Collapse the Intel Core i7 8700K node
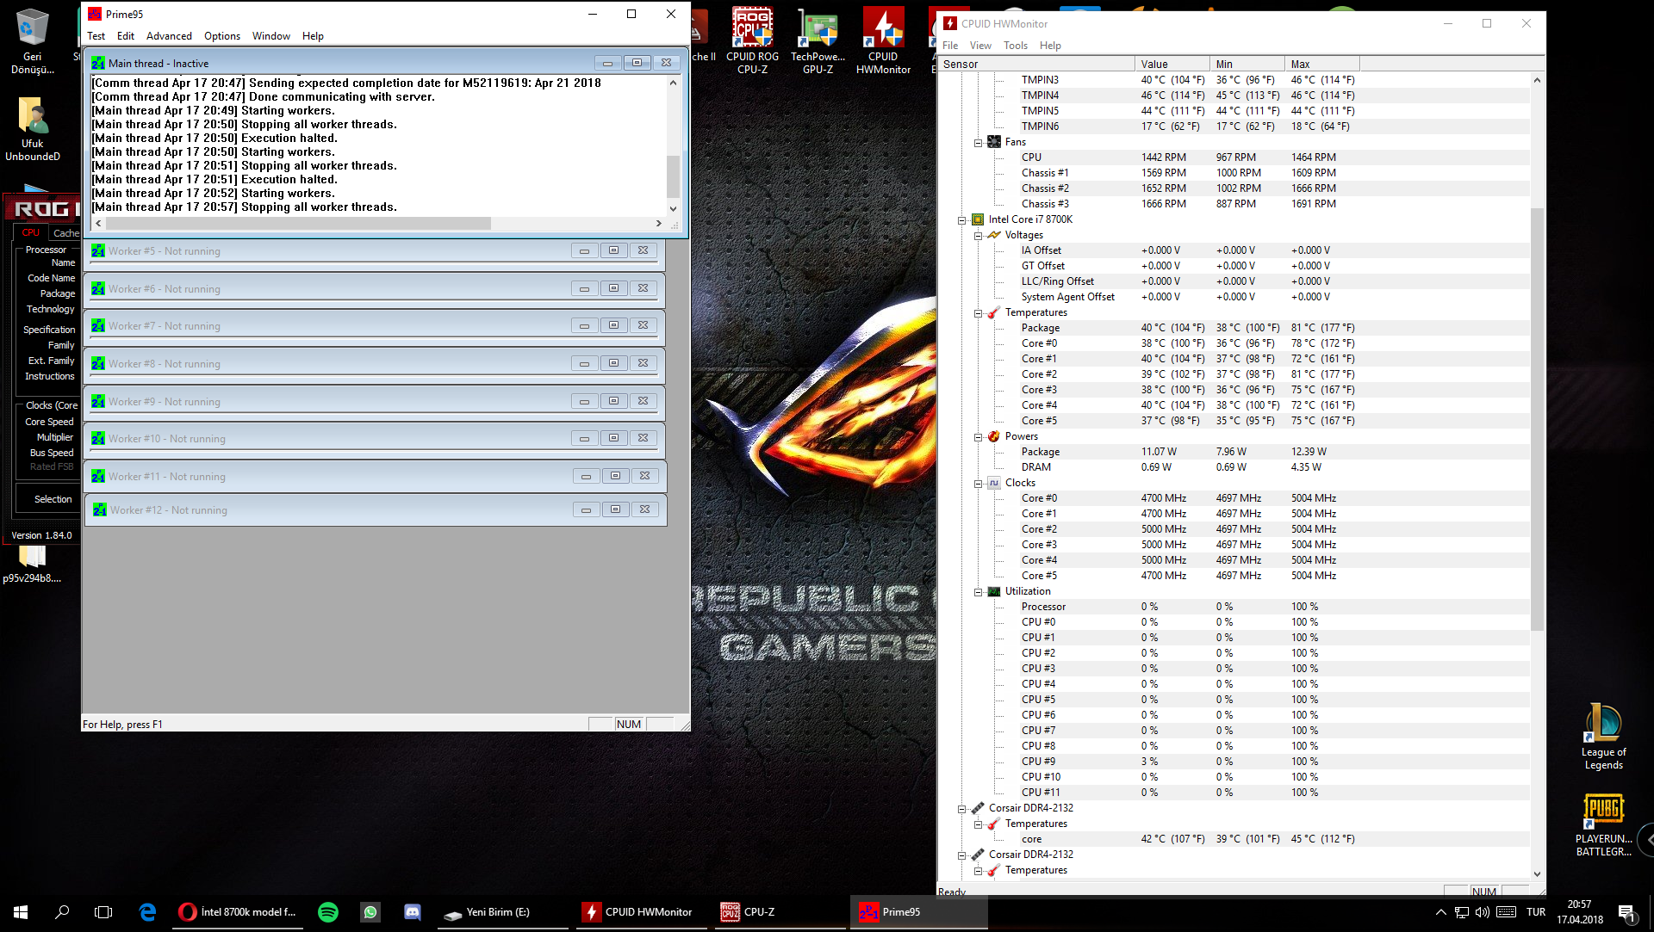Viewport: 1654px width, 932px height. pos(962,220)
